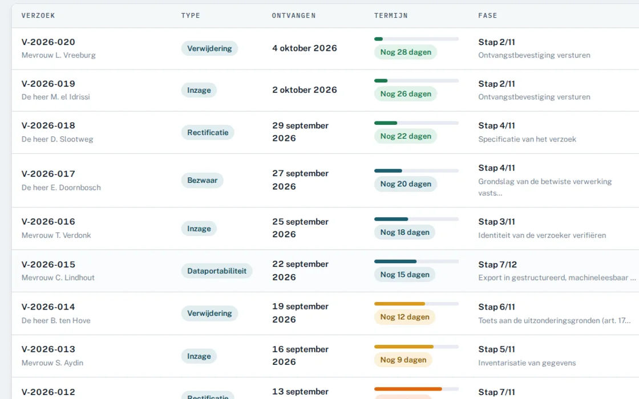The width and height of the screenshot is (639, 399).
Task: Click the 'Nog 28 dagen' deadline badge
Action: 406,52
